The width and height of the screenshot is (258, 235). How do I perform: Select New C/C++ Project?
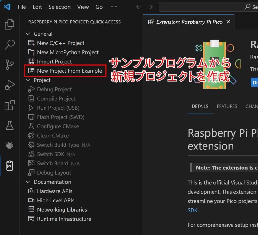click(x=61, y=43)
